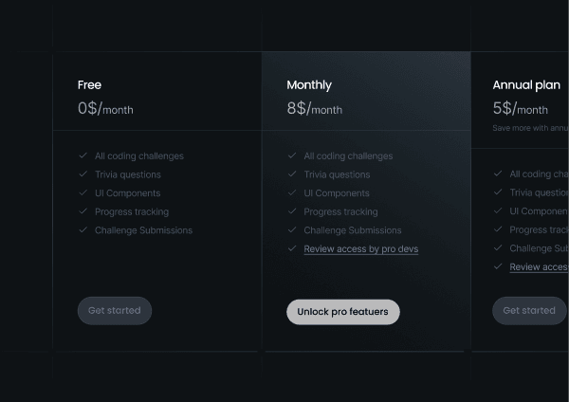Click checkmark beside Trivia questions in Free plan

83,174
